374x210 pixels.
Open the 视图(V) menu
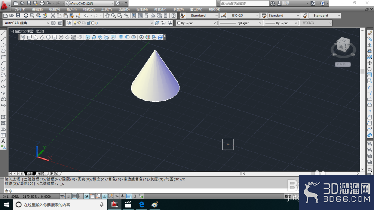55,10
